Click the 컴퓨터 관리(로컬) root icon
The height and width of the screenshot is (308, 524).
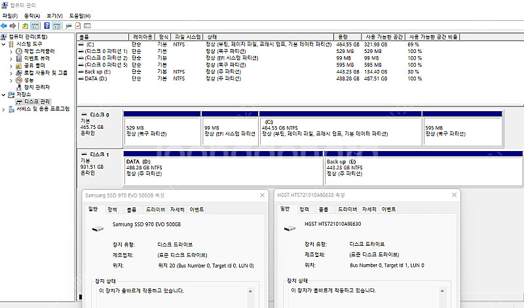coord(4,37)
